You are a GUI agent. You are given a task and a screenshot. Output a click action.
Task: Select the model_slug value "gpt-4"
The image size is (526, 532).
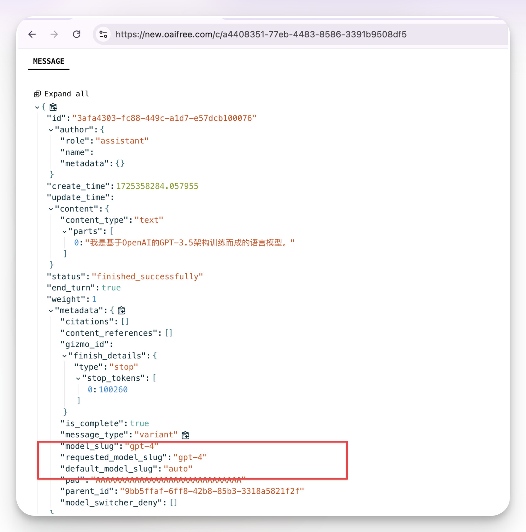pos(142,446)
